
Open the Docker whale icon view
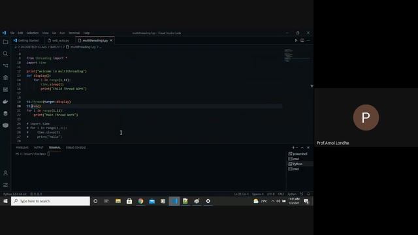tap(5, 102)
